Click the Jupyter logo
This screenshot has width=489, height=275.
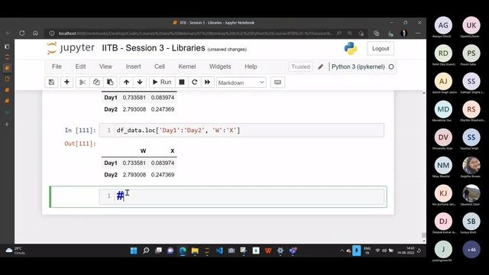[x=70, y=48]
